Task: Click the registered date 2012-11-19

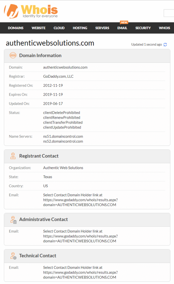Action: point(53,85)
